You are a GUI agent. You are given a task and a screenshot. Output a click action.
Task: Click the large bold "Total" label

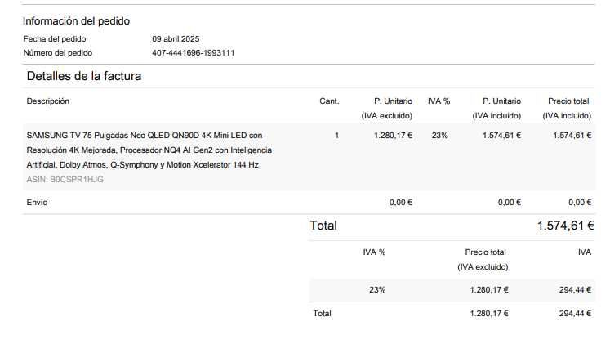pyautogui.click(x=323, y=226)
